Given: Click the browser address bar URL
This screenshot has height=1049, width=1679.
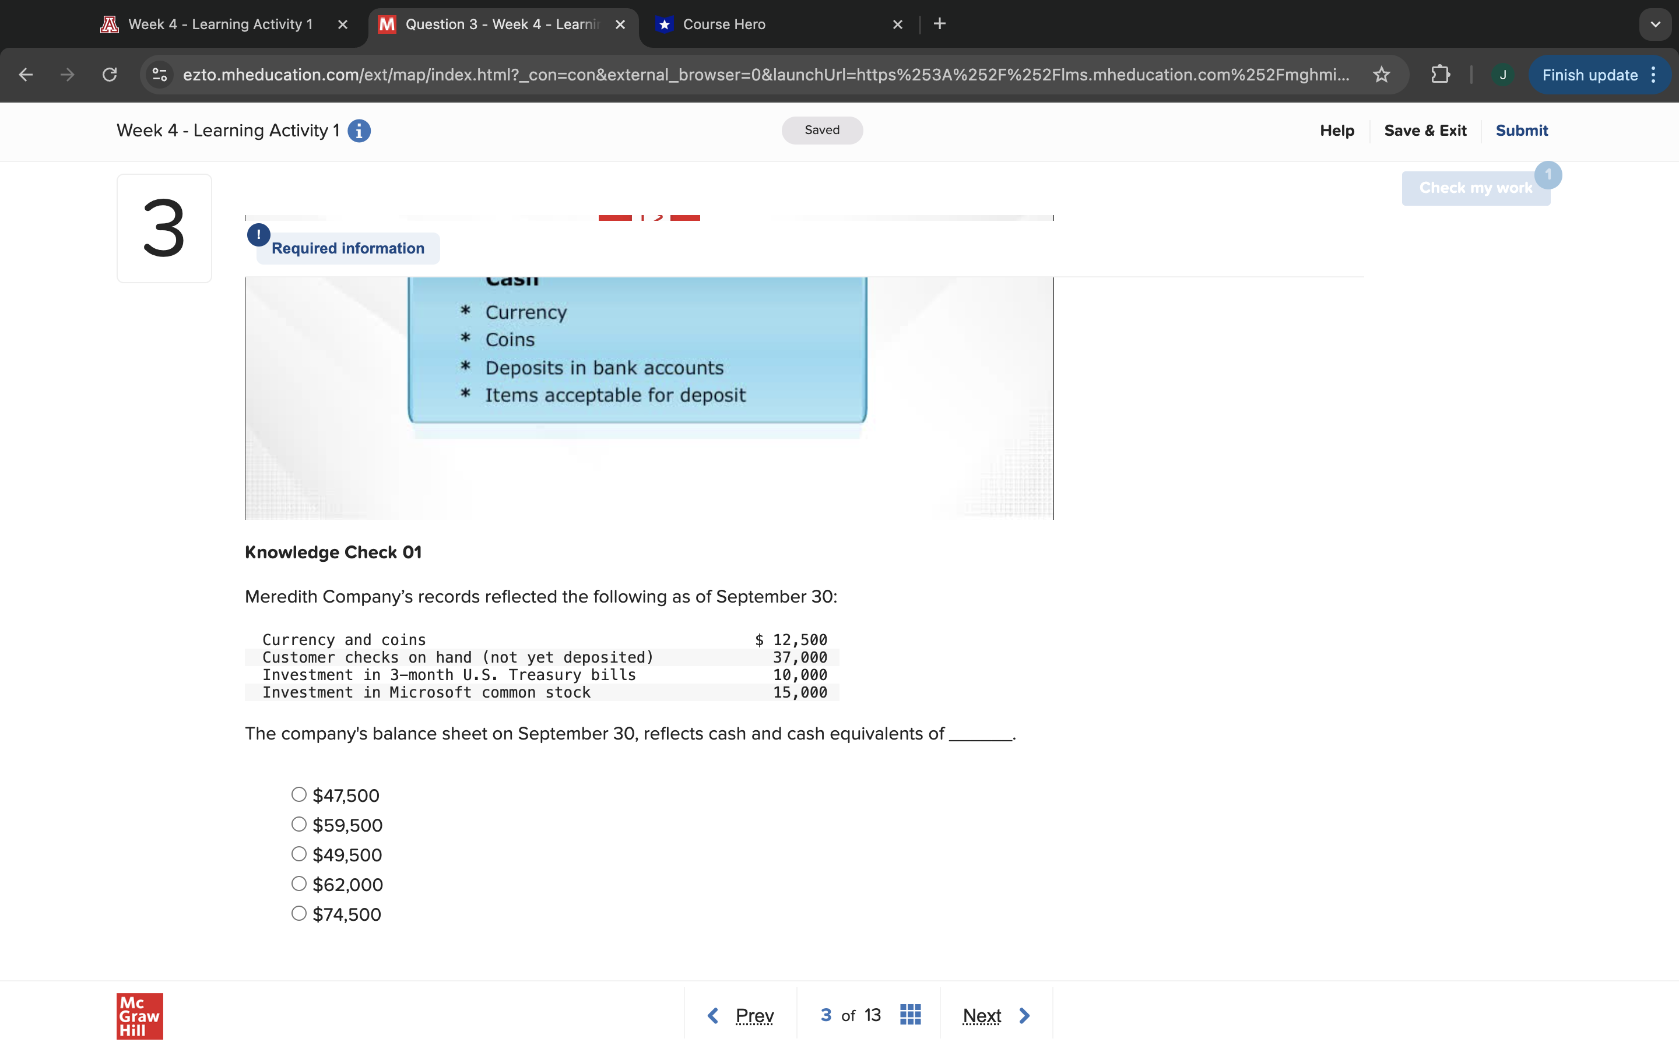Looking at the screenshot, I should [x=763, y=75].
